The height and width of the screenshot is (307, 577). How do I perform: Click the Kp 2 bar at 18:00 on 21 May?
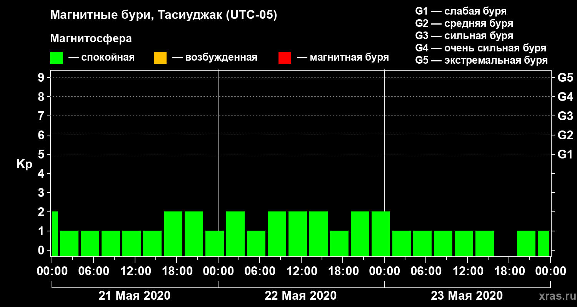point(173,234)
